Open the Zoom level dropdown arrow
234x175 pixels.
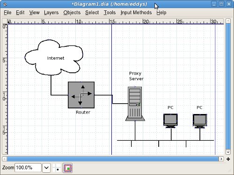(46, 168)
